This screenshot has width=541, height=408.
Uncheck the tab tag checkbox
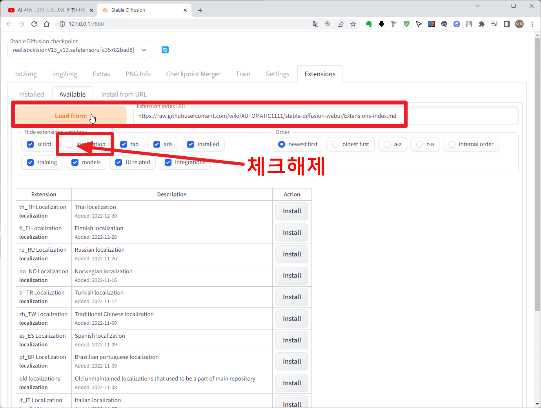pos(124,144)
